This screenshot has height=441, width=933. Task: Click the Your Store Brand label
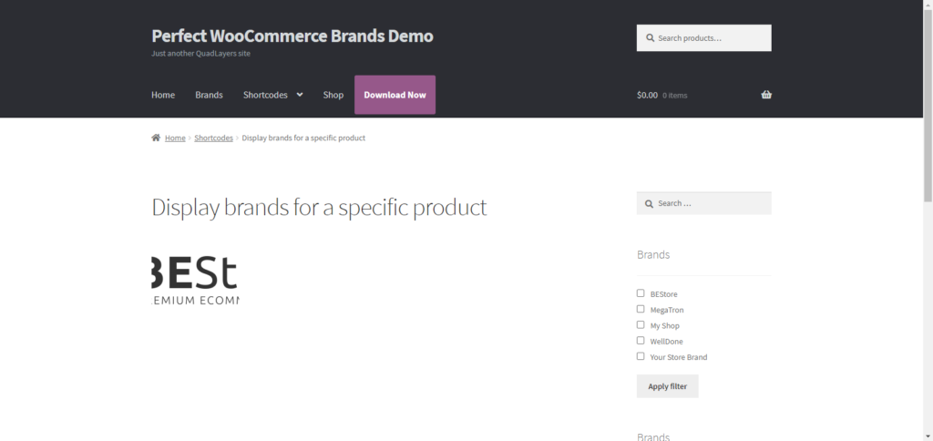coord(679,357)
